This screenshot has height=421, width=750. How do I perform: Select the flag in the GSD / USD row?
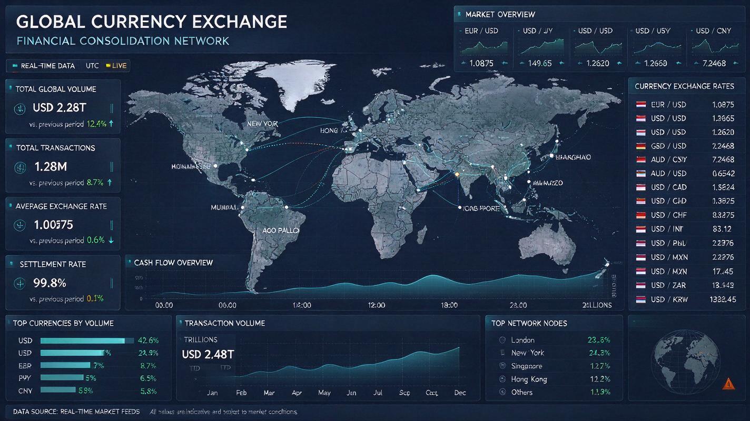(x=641, y=146)
